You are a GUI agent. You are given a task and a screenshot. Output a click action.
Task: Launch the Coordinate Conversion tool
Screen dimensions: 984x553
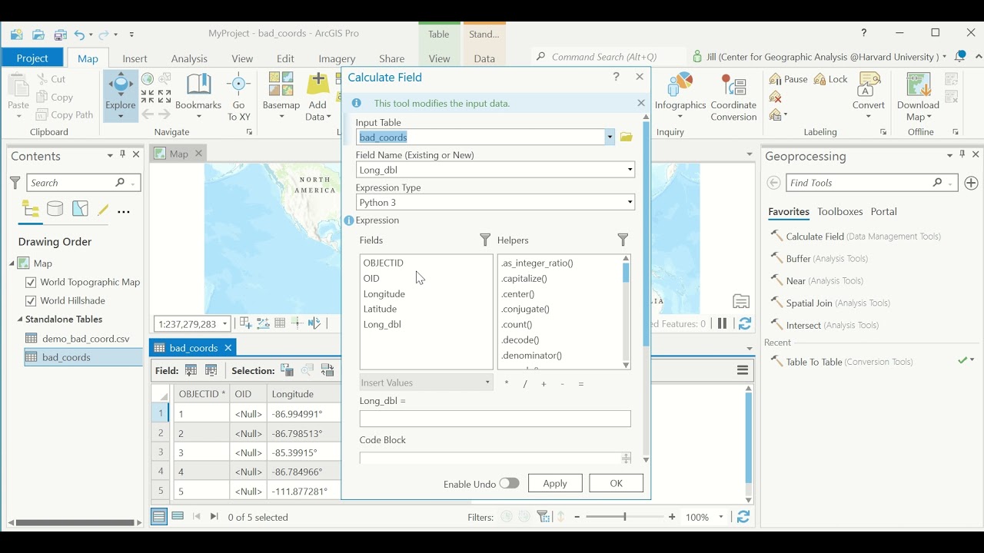[x=733, y=96]
